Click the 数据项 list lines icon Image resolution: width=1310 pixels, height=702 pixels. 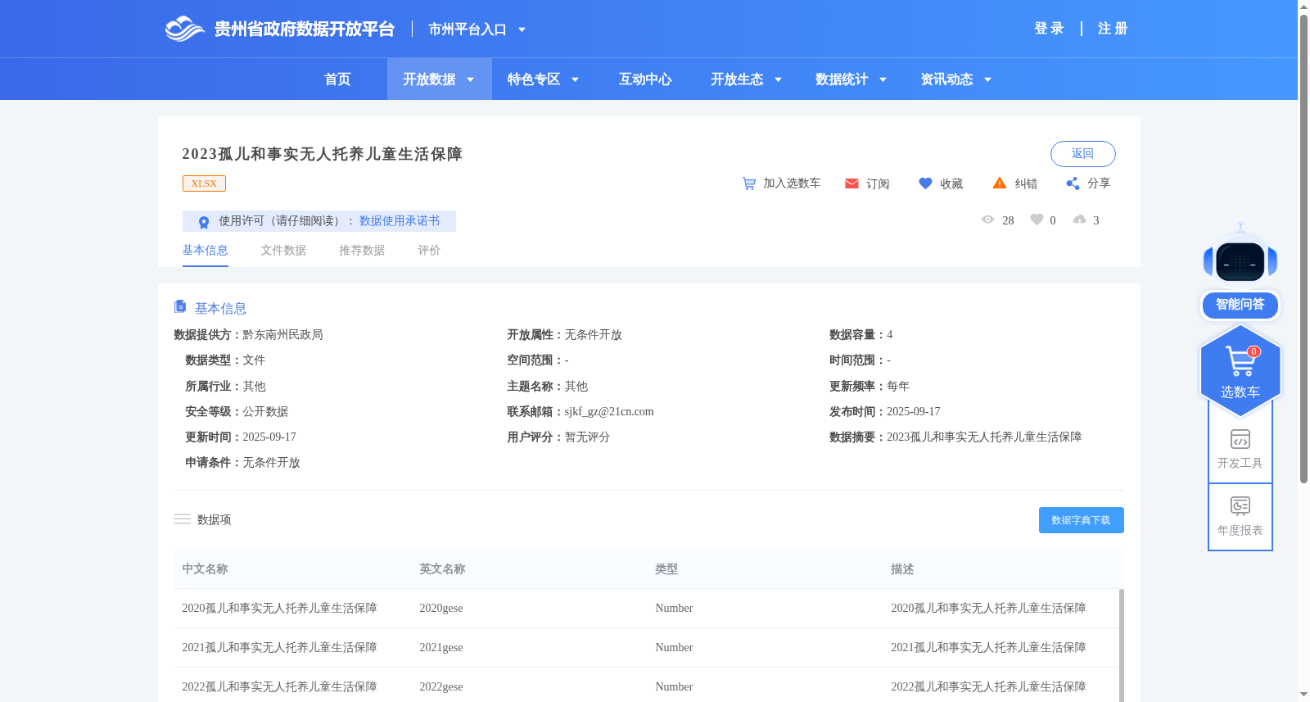182,519
